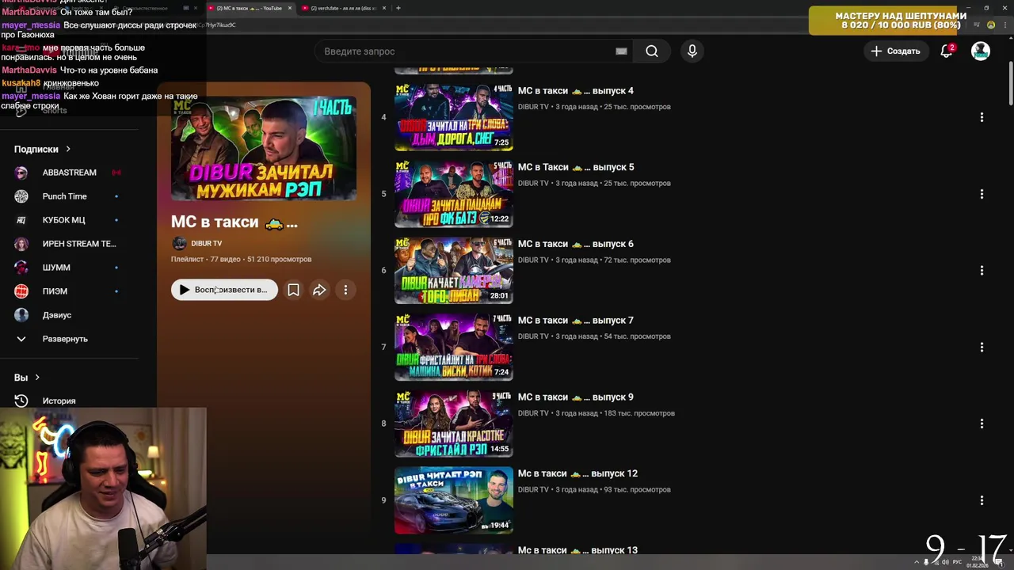Click the Воспроизвести все play button
1014x570 pixels.
click(x=224, y=290)
